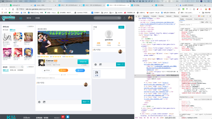This screenshot has height=119, width=212.
Task: Open the epic7 game wiki thumbnail
Action: point(18,37)
